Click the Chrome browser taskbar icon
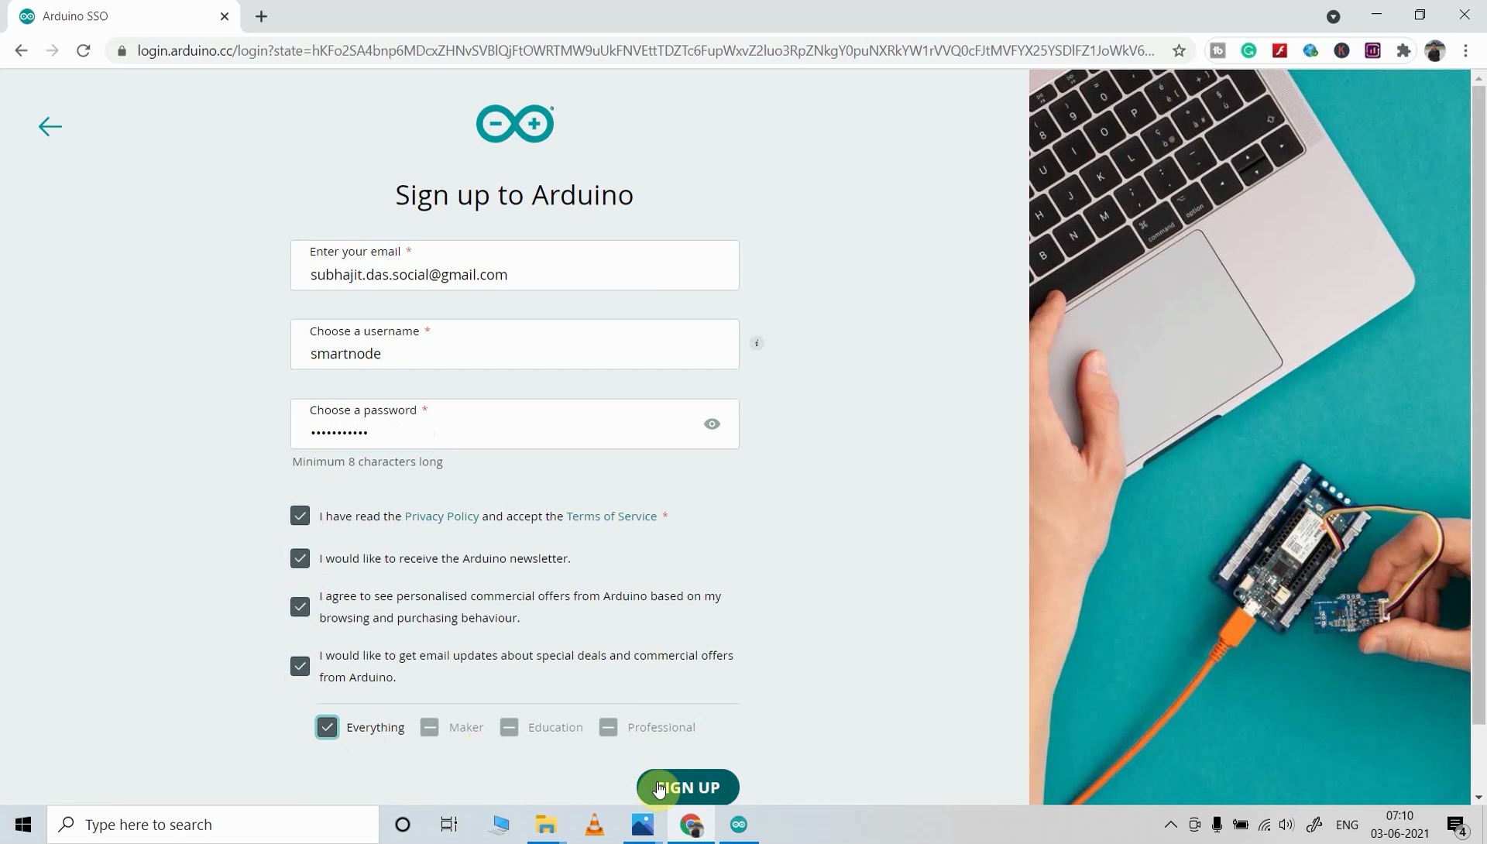The height and width of the screenshot is (844, 1487). click(x=690, y=824)
